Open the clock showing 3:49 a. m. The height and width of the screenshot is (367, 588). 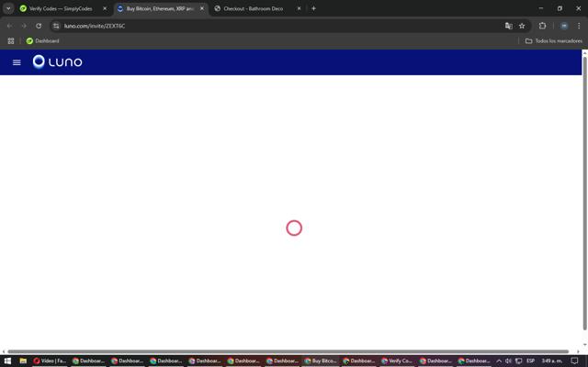pos(551,361)
